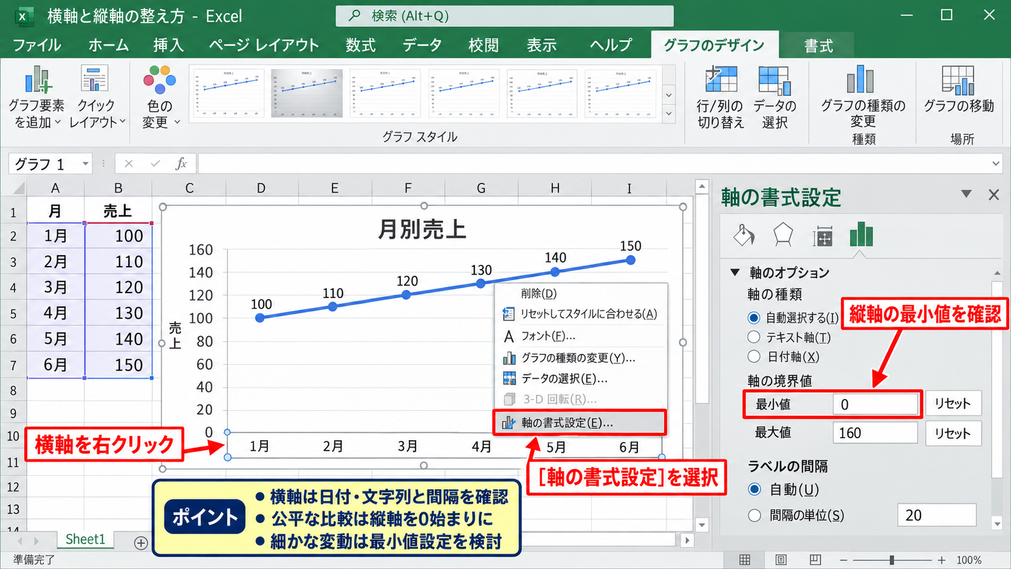Viewport: 1011px width, 569px height.
Task: Select 間隔の単位(S) radio button
Action: [755, 515]
